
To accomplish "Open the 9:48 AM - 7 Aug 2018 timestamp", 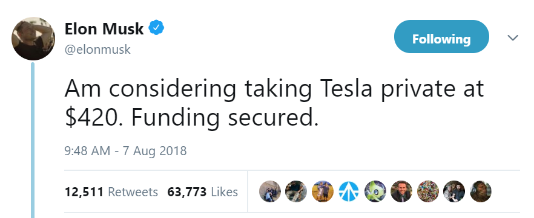I will (x=125, y=150).
